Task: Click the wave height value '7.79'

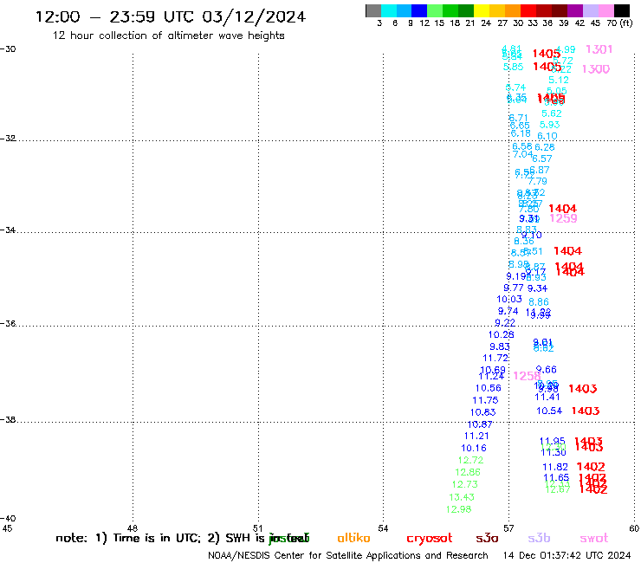Action: (x=537, y=181)
